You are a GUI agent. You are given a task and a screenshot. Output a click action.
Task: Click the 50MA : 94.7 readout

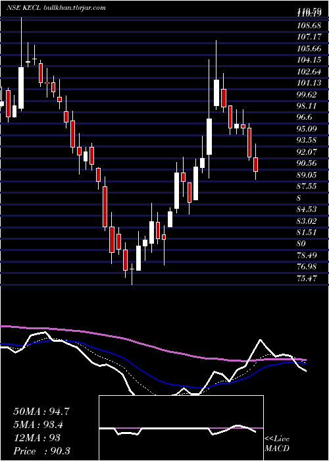pos(41,412)
